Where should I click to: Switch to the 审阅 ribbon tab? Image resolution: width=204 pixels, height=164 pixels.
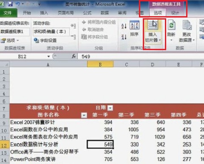coord(122,13)
